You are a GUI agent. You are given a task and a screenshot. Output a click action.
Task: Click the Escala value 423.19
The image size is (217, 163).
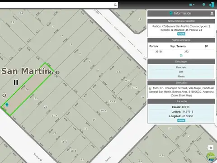coord(185,107)
